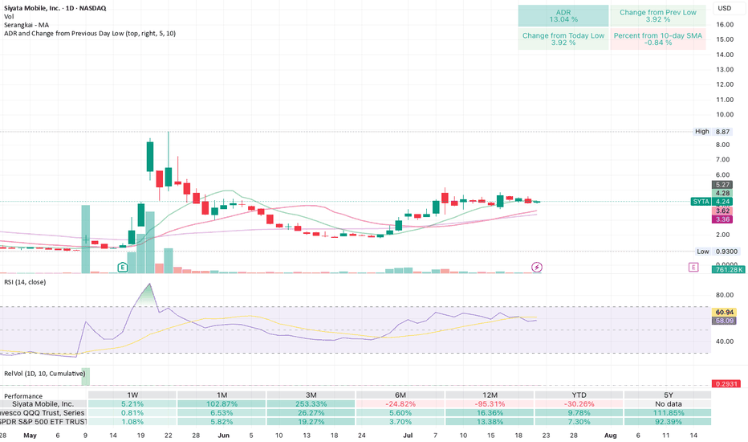Select the Vol indicator label

(9, 17)
